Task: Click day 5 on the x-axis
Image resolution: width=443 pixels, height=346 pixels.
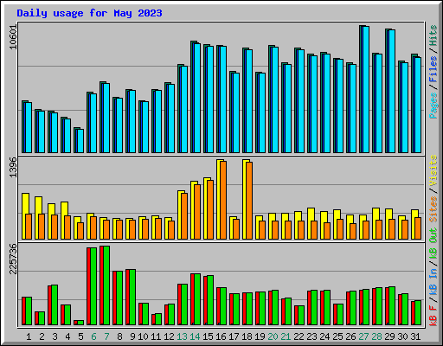Action: (80, 336)
